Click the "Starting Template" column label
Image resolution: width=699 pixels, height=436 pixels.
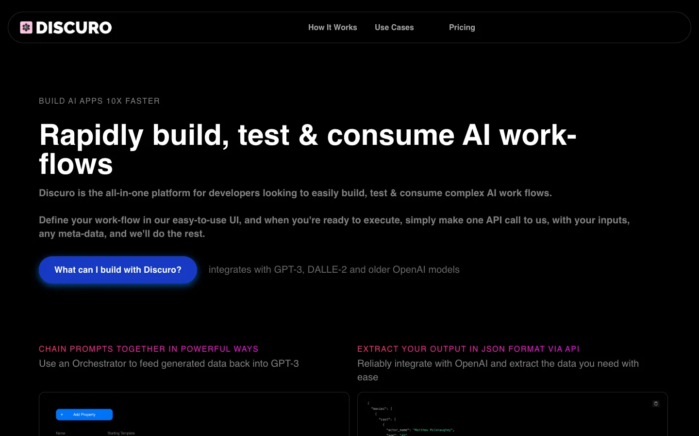tap(121, 433)
